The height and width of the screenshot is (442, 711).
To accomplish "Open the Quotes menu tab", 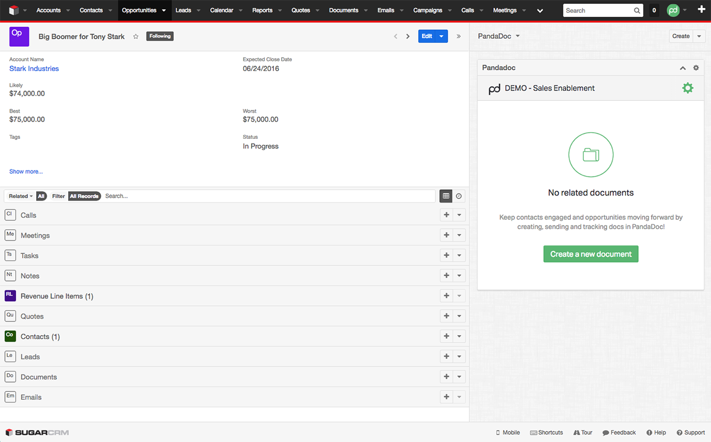I will [301, 10].
